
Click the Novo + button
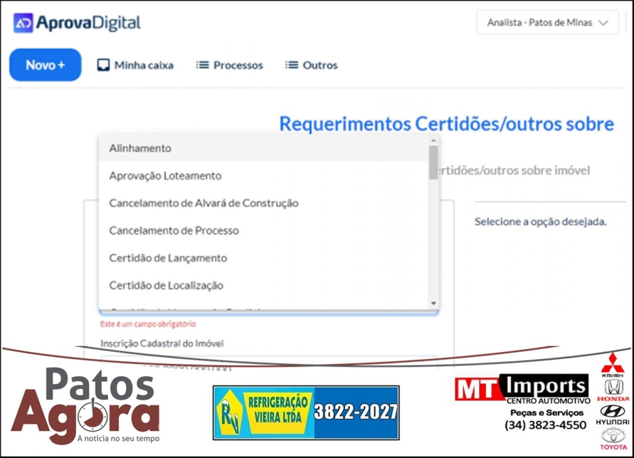(45, 65)
